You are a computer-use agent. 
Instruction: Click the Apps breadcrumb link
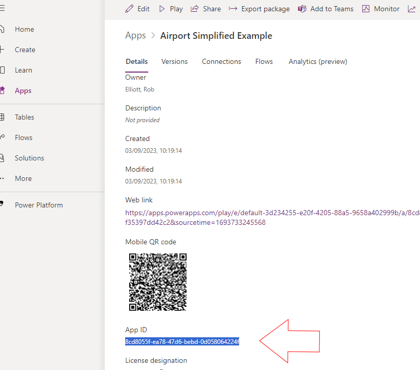pos(135,36)
